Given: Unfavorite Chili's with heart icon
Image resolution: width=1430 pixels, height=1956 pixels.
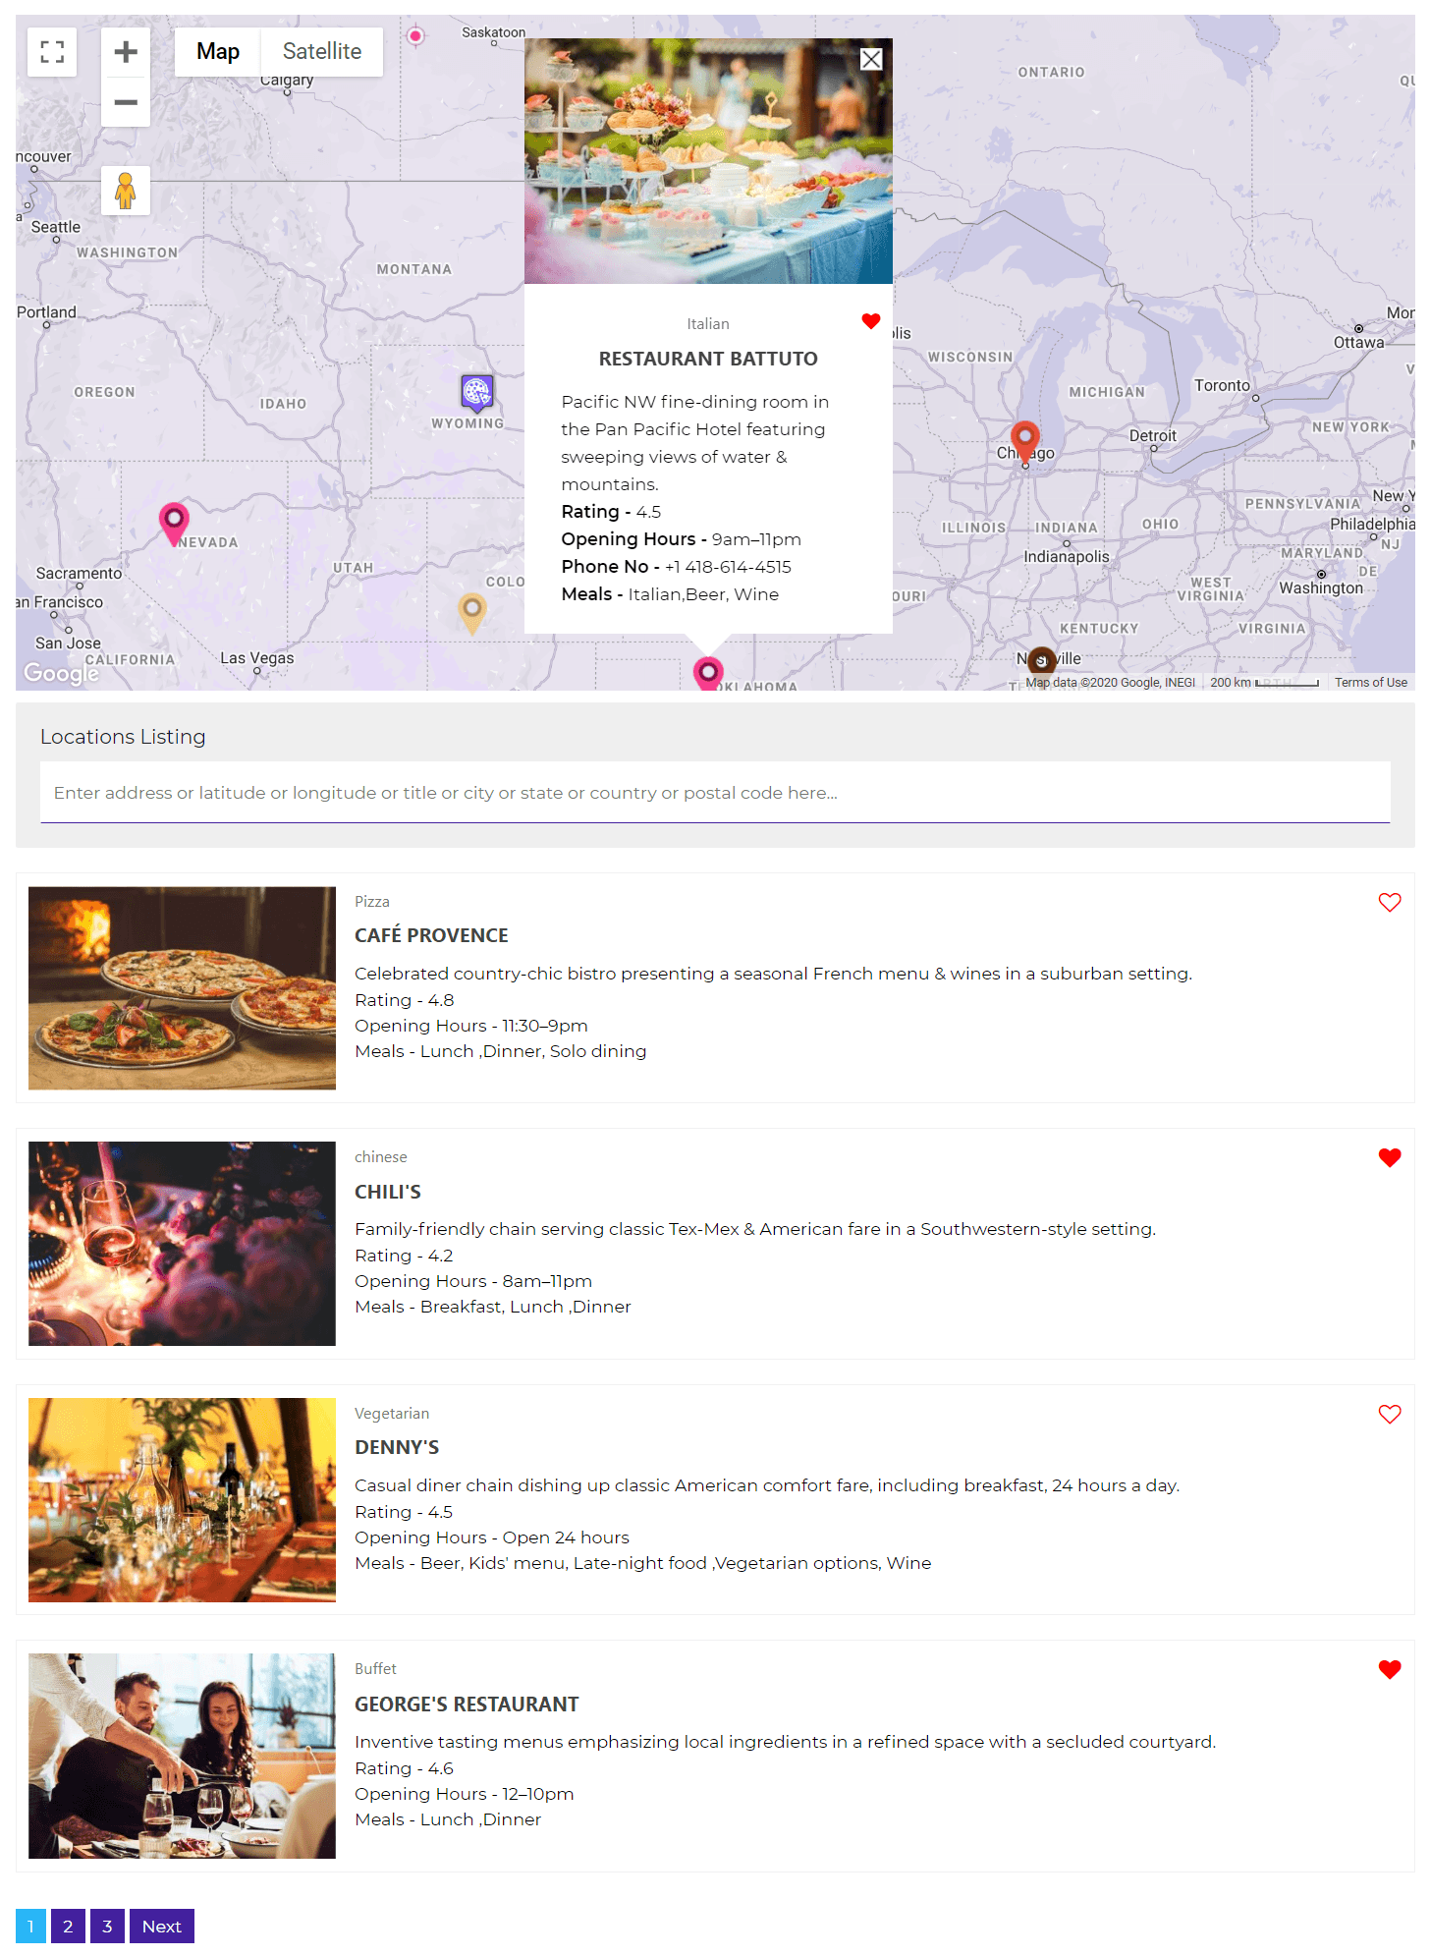Looking at the screenshot, I should 1390,1157.
